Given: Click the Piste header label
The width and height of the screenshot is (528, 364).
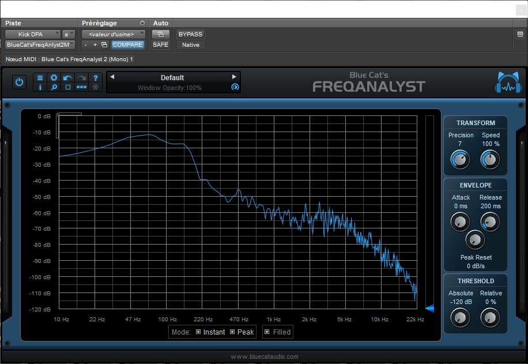Looking at the screenshot, I should (13, 23).
